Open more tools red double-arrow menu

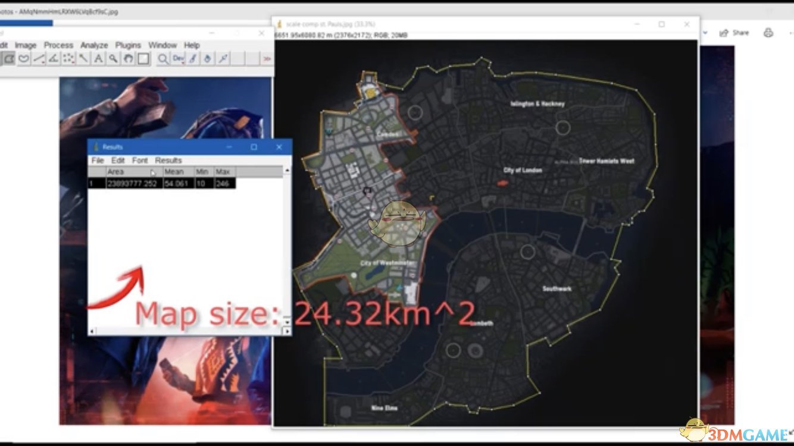tap(267, 58)
